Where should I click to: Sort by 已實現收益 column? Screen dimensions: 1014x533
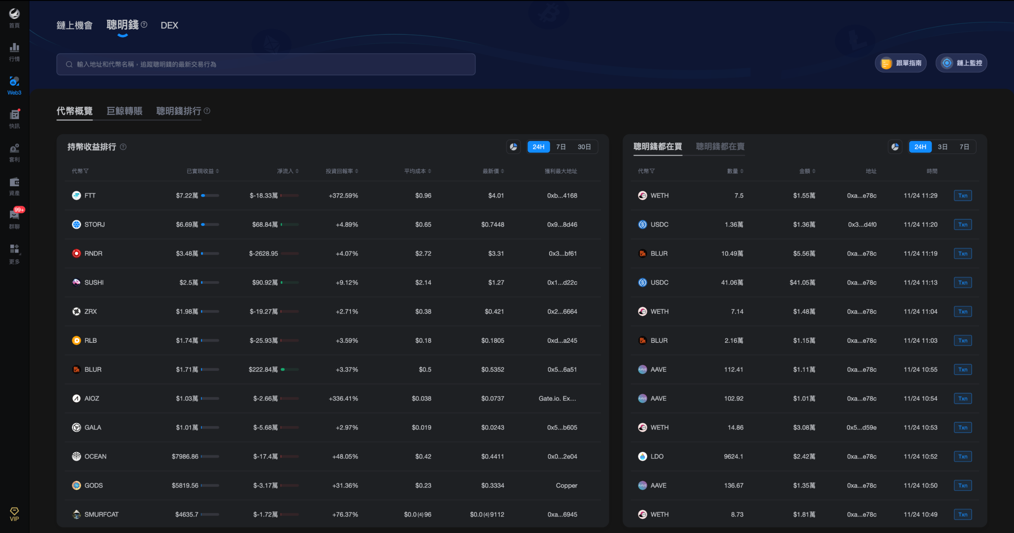coord(203,171)
